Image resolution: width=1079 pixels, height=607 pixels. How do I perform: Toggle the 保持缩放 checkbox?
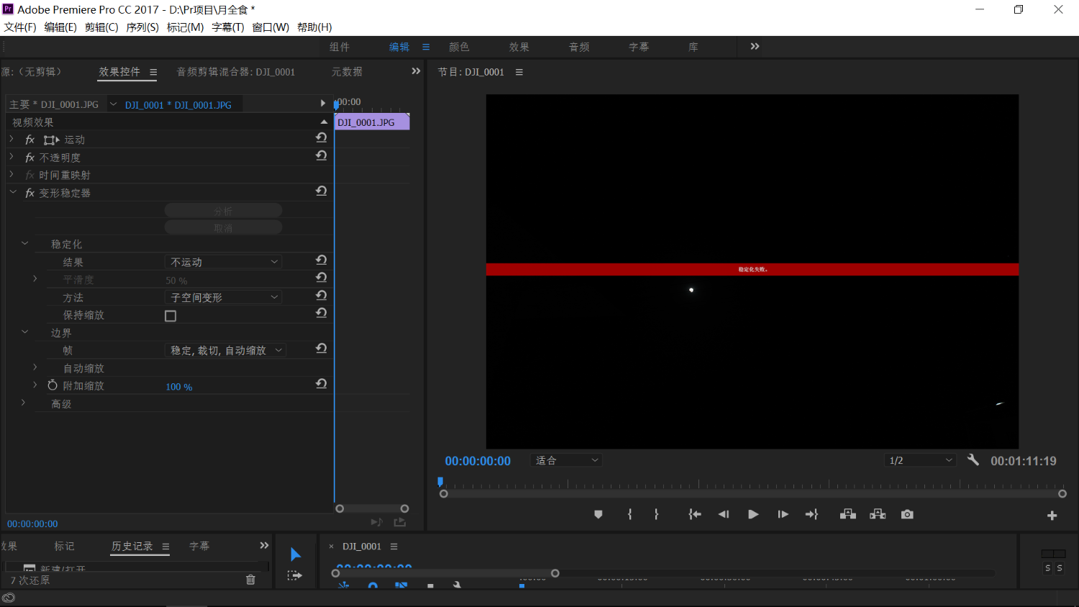(170, 316)
